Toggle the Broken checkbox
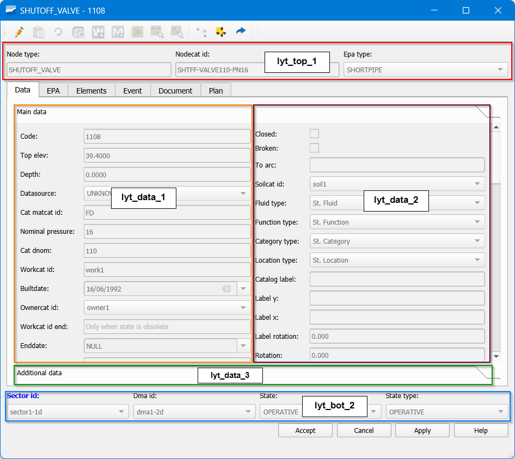The image size is (515, 459). tap(314, 148)
